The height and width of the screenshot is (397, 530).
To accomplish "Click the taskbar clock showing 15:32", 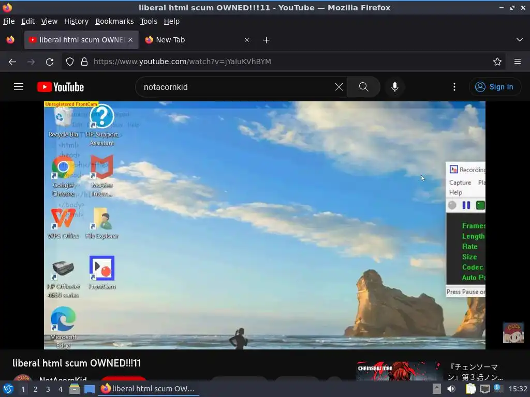I will click(518, 389).
